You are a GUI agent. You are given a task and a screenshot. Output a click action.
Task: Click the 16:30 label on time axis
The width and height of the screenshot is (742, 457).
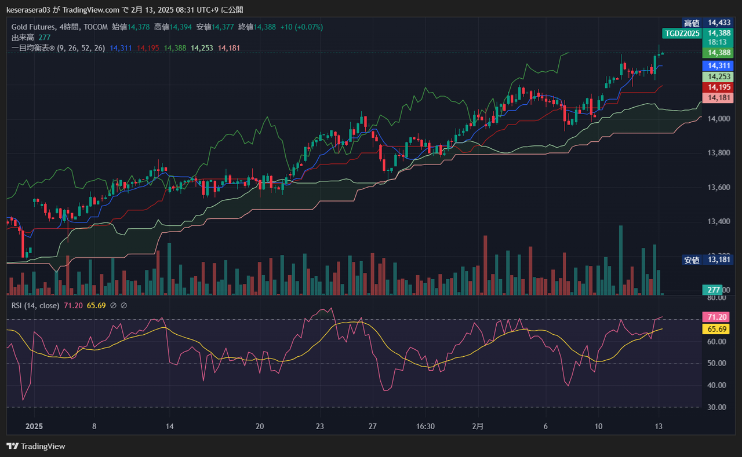coord(425,426)
